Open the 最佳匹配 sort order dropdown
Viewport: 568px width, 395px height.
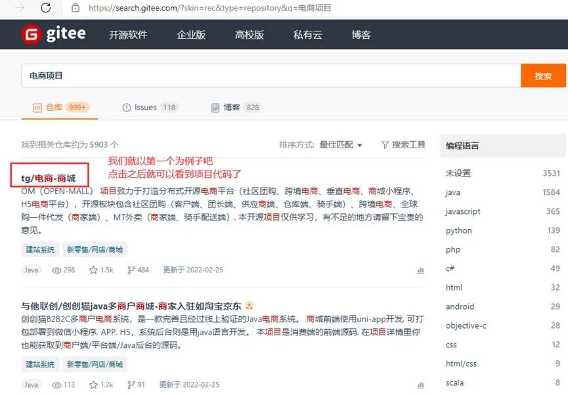pos(341,145)
